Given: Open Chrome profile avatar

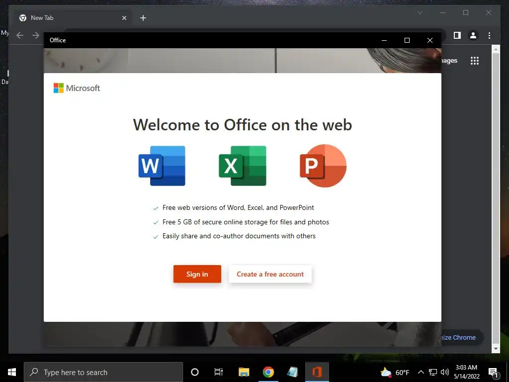Looking at the screenshot, I should tap(473, 35).
